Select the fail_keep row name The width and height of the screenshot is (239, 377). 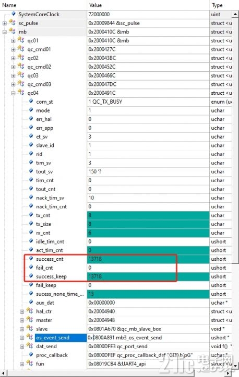[46, 285]
